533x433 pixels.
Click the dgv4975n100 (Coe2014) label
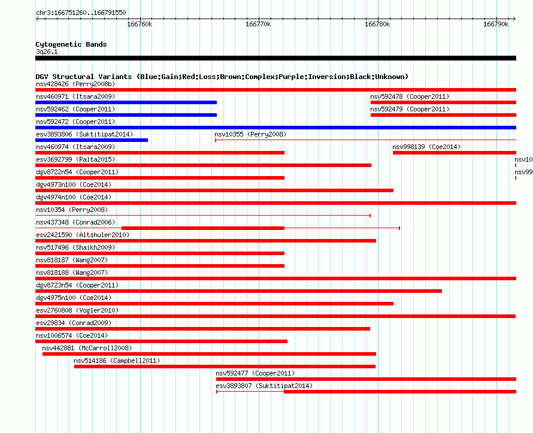point(74,298)
